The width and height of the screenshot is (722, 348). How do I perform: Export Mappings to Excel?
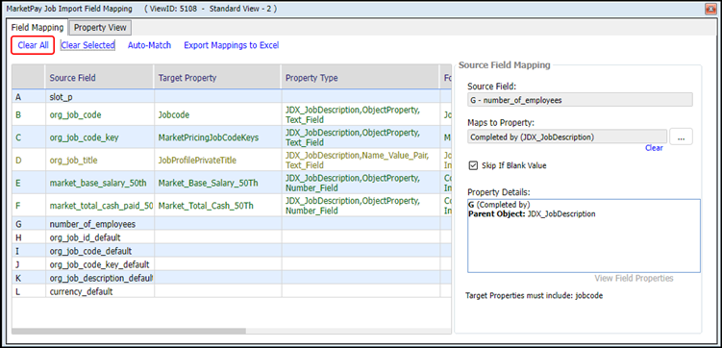231,45
